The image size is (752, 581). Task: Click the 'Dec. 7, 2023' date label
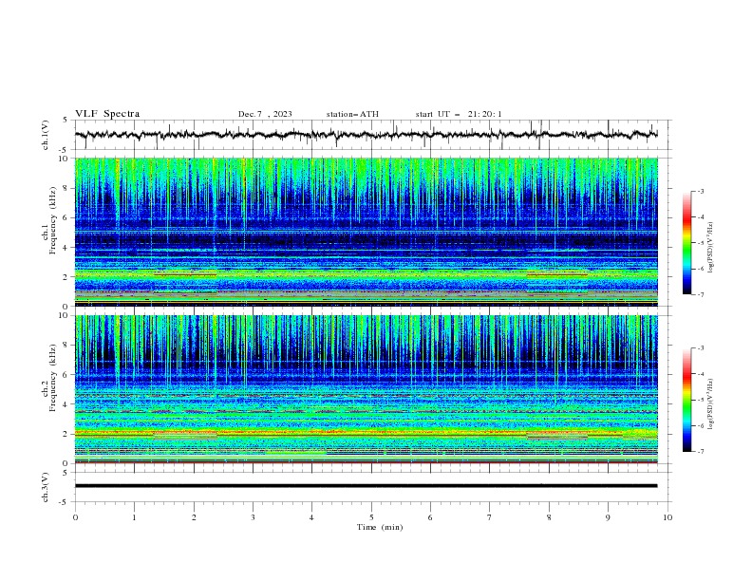click(x=265, y=114)
